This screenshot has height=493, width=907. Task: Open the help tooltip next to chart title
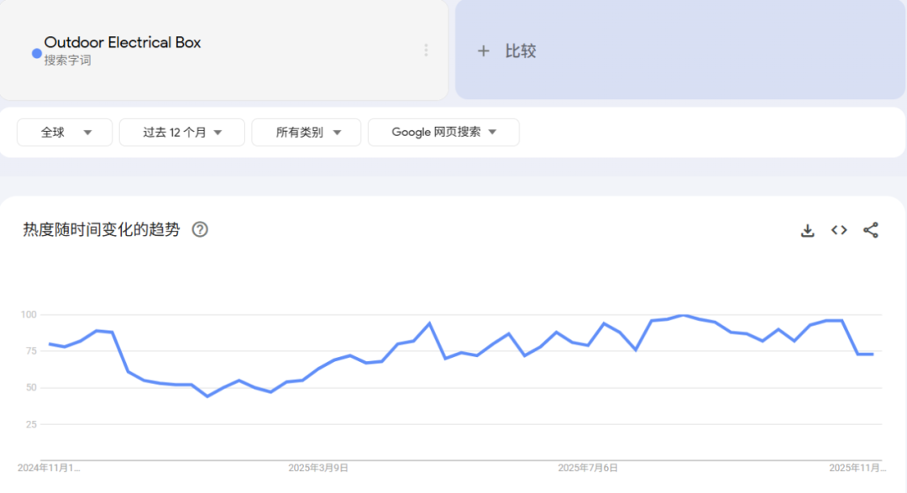point(200,229)
